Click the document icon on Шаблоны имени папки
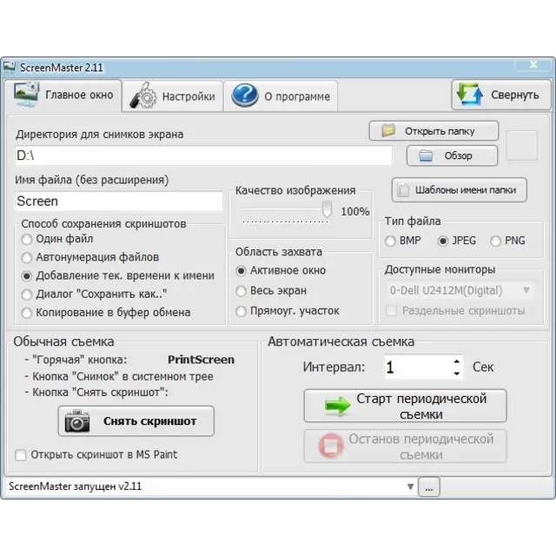 (403, 189)
